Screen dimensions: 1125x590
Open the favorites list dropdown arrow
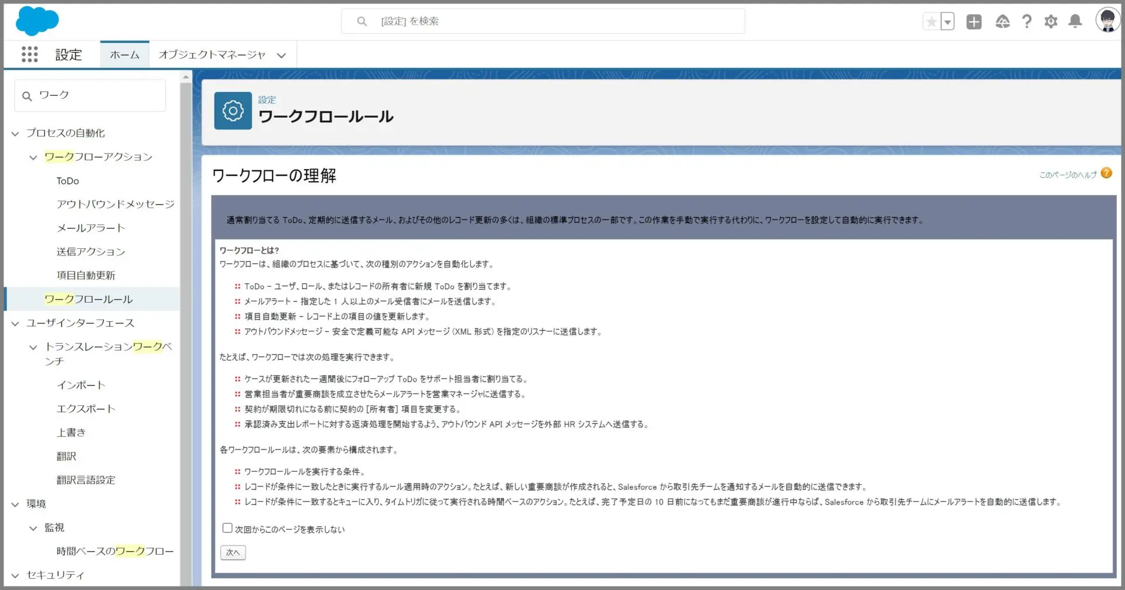947,22
